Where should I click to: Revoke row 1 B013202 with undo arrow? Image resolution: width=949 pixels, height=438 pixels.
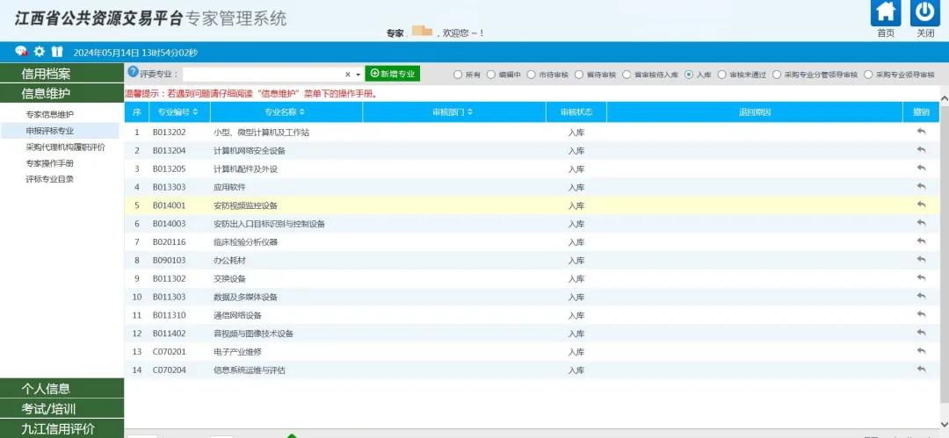[x=921, y=132]
